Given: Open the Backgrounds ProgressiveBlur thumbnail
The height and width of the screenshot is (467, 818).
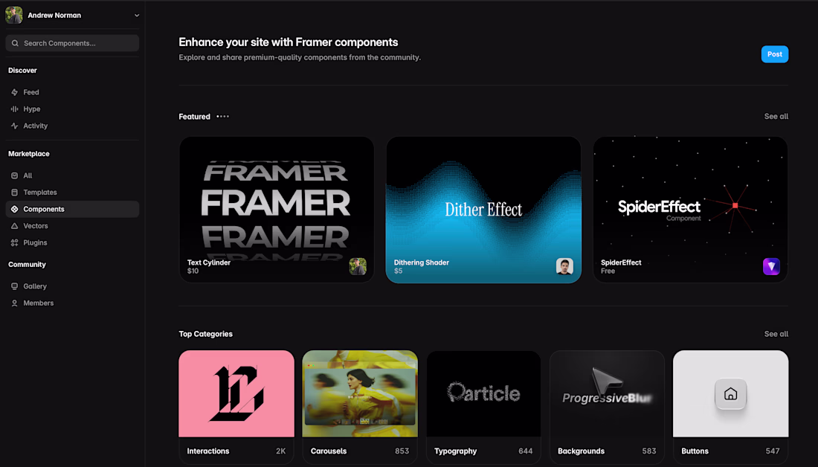Looking at the screenshot, I should click(608, 393).
